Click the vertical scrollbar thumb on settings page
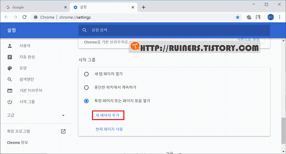The height and width of the screenshot is (154, 286). click(x=283, y=131)
